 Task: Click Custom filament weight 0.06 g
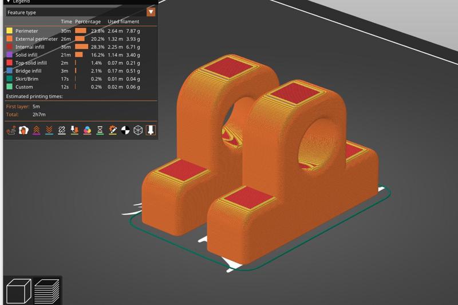point(133,87)
